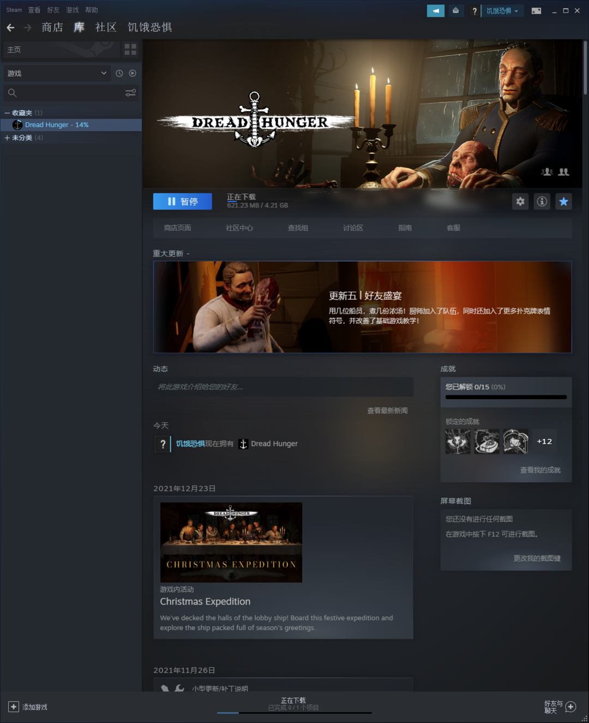The height and width of the screenshot is (723, 589).
Task: Open the 帮助 menu
Action: coord(92,10)
